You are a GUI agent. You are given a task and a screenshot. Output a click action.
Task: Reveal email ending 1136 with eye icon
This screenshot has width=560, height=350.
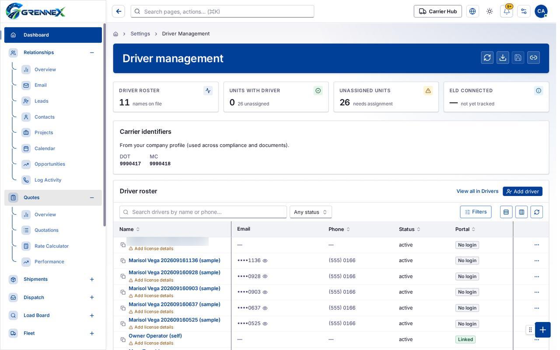(x=265, y=261)
